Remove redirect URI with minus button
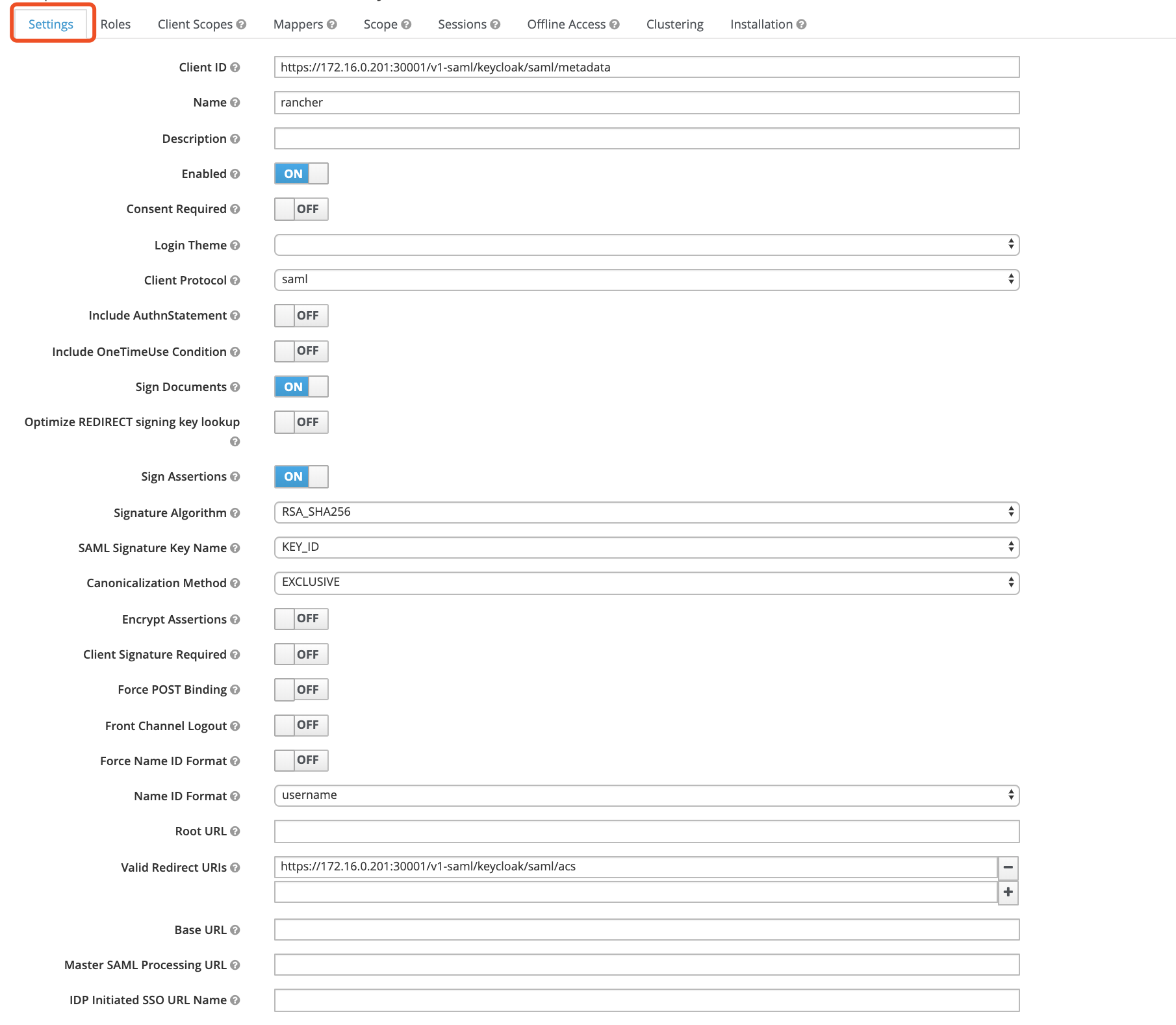1176x1025 pixels. [x=1008, y=868]
